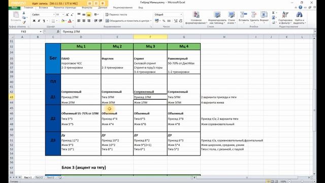Apply the red font color A
The image size is (325, 183).
click(70, 21)
